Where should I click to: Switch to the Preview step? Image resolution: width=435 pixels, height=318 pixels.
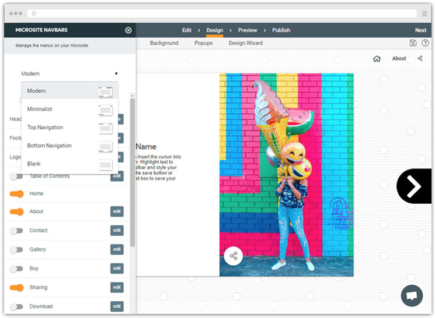click(248, 30)
